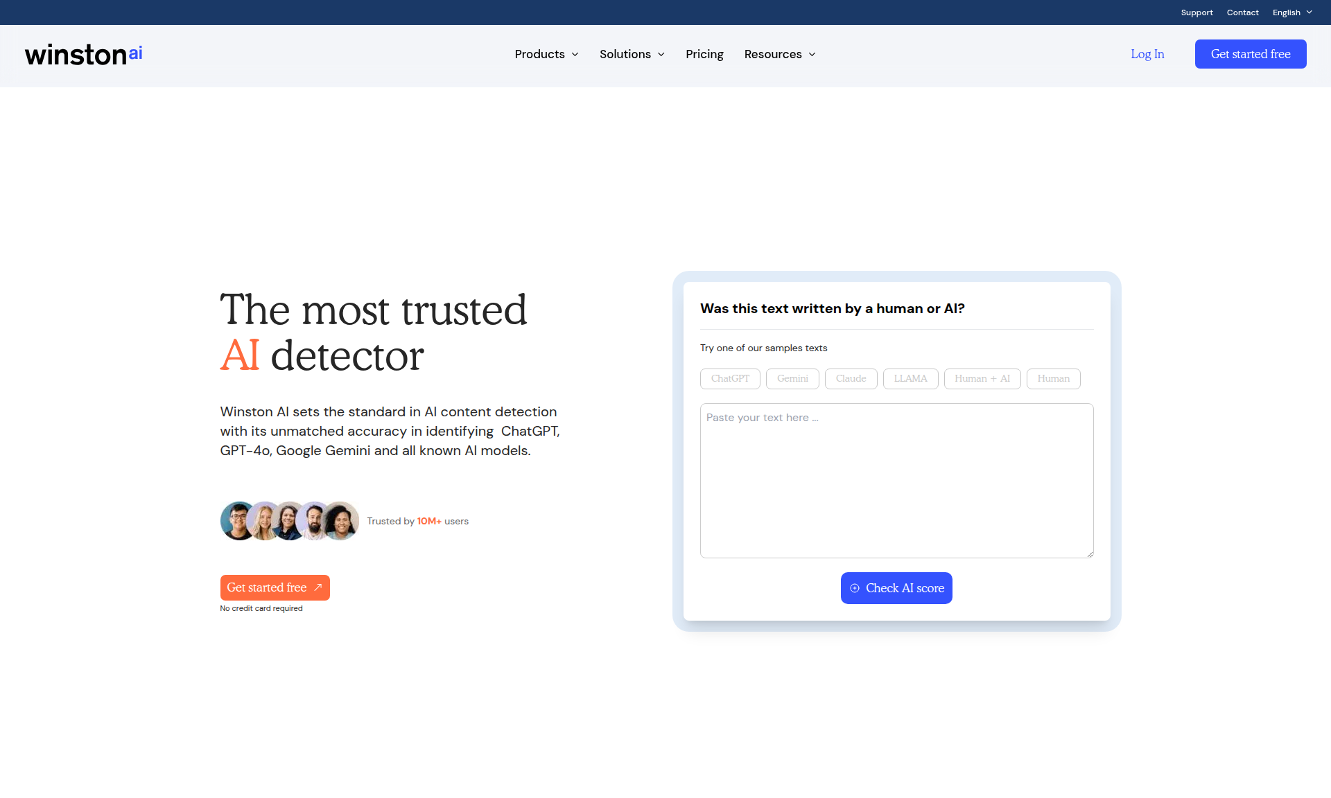Select the ChatGPT sample text

730,379
